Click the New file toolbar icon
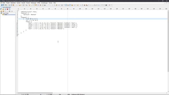 coord(16,5)
